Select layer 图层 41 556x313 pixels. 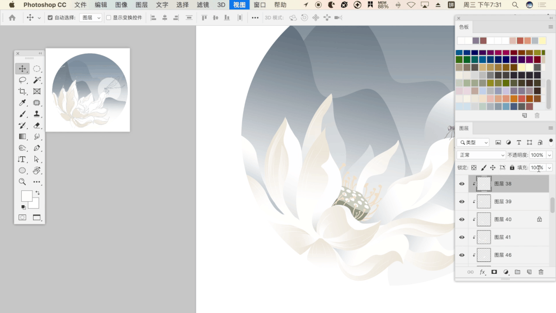click(509, 237)
